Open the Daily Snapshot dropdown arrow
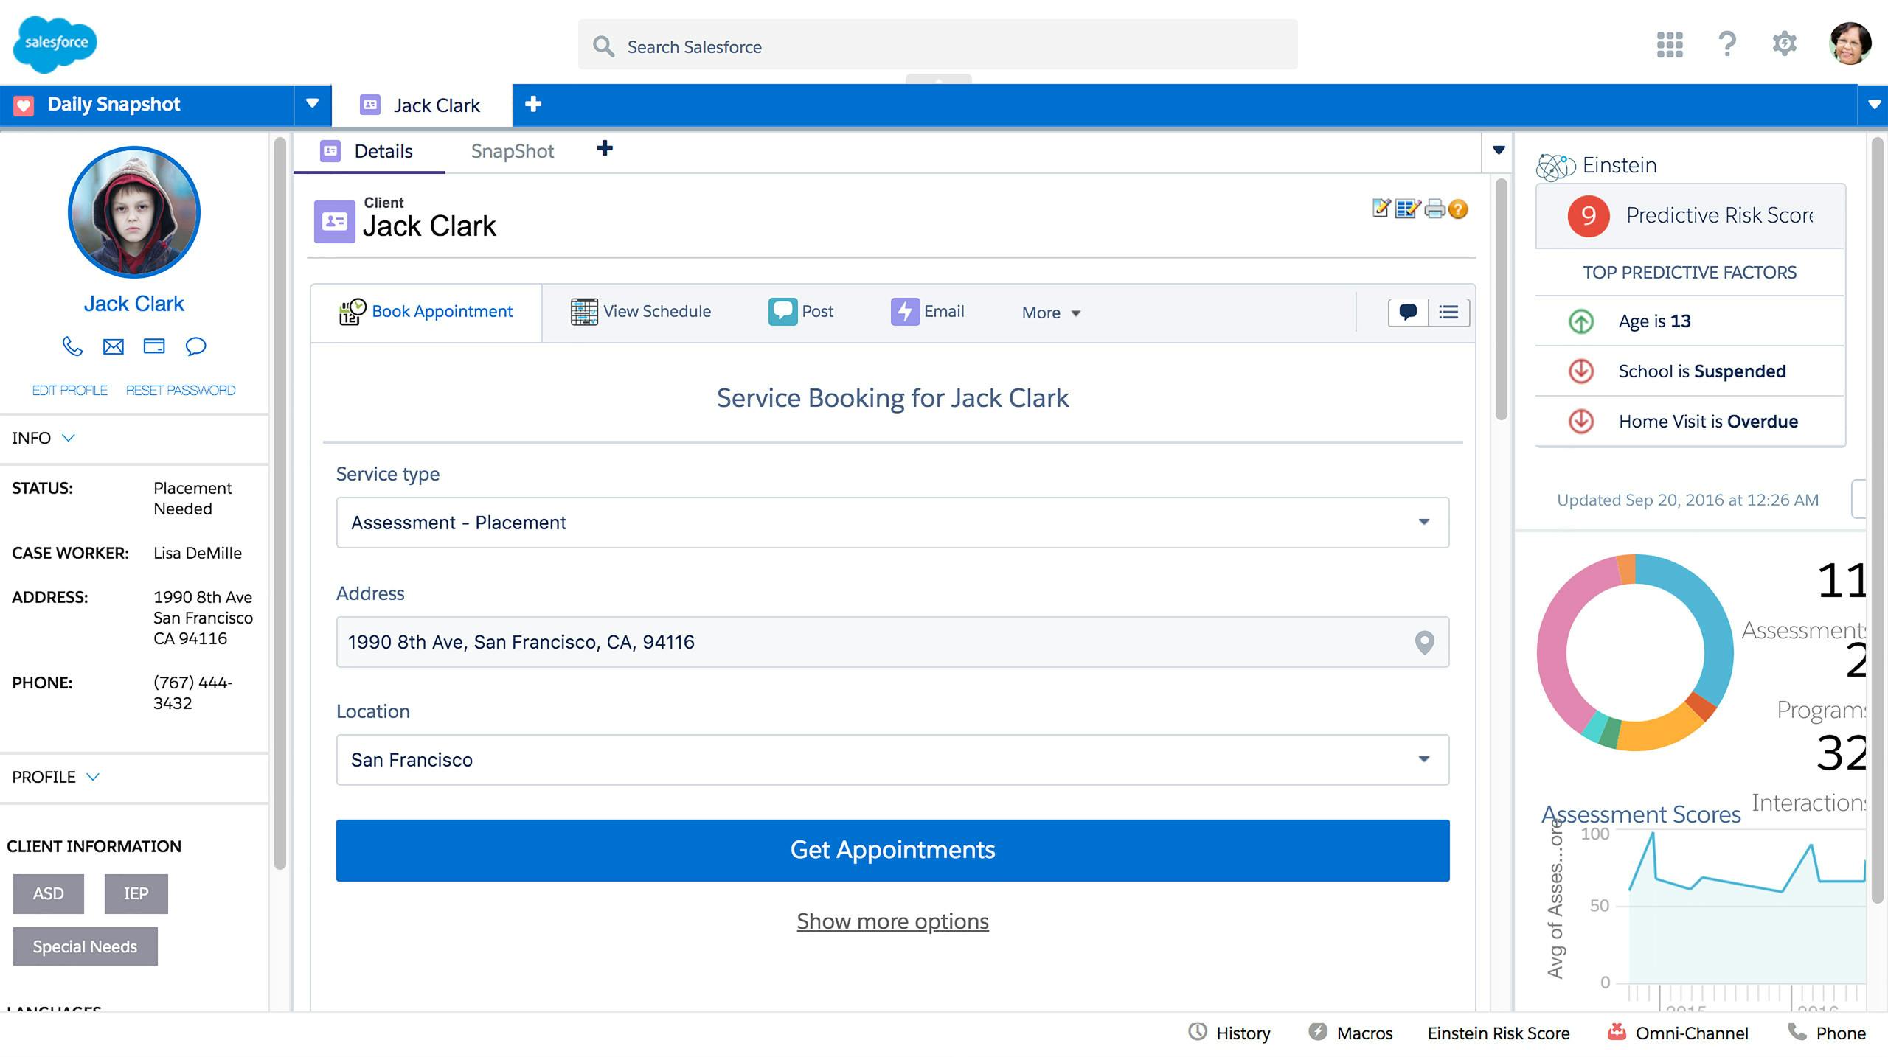 (313, 104)
